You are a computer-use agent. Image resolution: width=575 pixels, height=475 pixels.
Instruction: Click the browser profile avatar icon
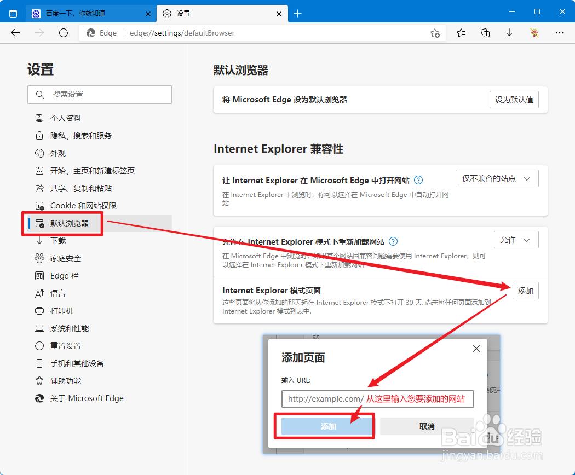pos(534,33)
